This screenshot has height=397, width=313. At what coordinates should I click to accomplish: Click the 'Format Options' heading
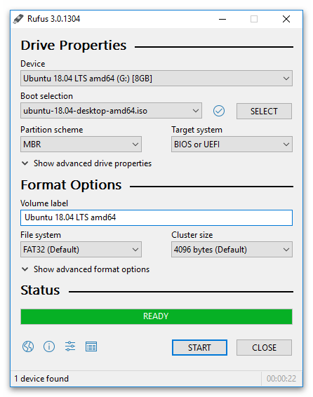point(71,185)
